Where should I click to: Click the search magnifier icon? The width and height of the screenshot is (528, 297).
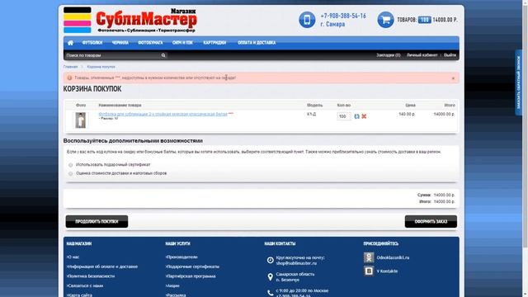(163, 55)
